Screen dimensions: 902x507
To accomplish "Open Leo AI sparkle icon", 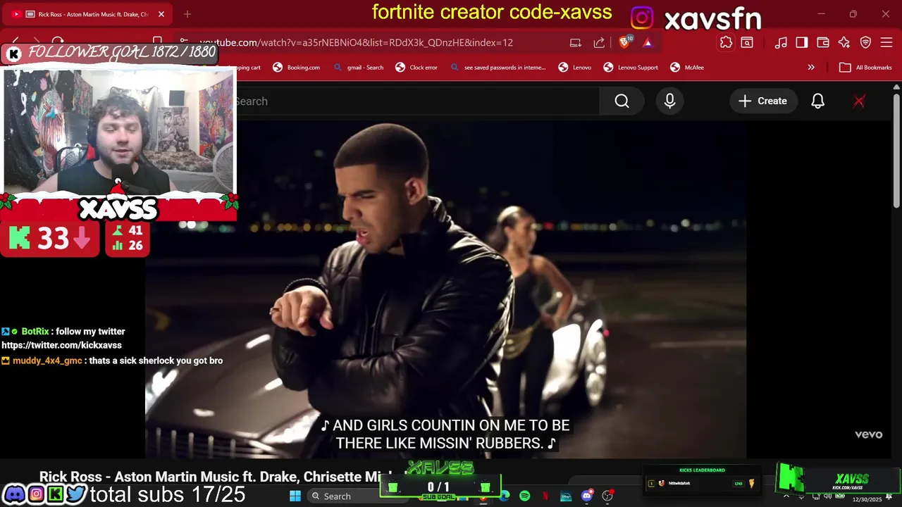I will 844,42.
